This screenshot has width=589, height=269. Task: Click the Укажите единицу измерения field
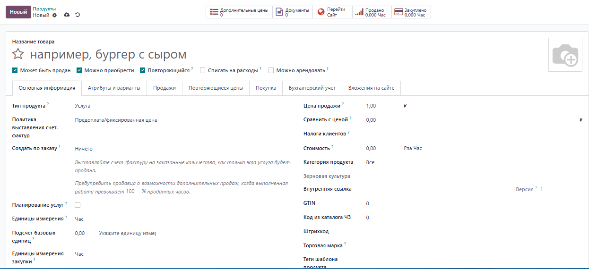point(128,233)
